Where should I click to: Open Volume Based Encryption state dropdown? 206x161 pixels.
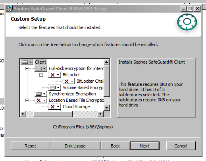tap(55, 87)
